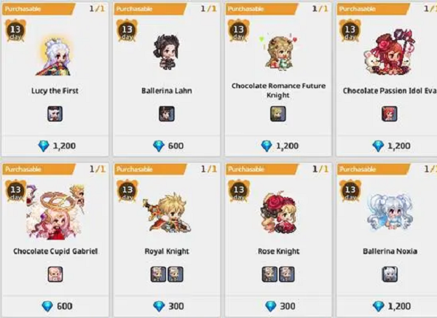Image resolution: width=437 pixels, height=318 pixels.
Task: Click the 13 day timer on Ballerina Noxia
Action: [x=350, y=191]
